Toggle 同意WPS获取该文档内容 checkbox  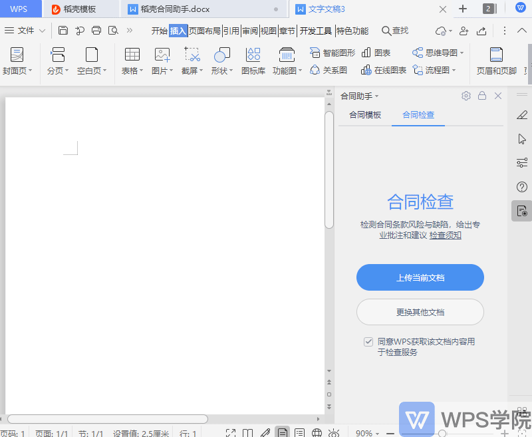coord(368,342)
